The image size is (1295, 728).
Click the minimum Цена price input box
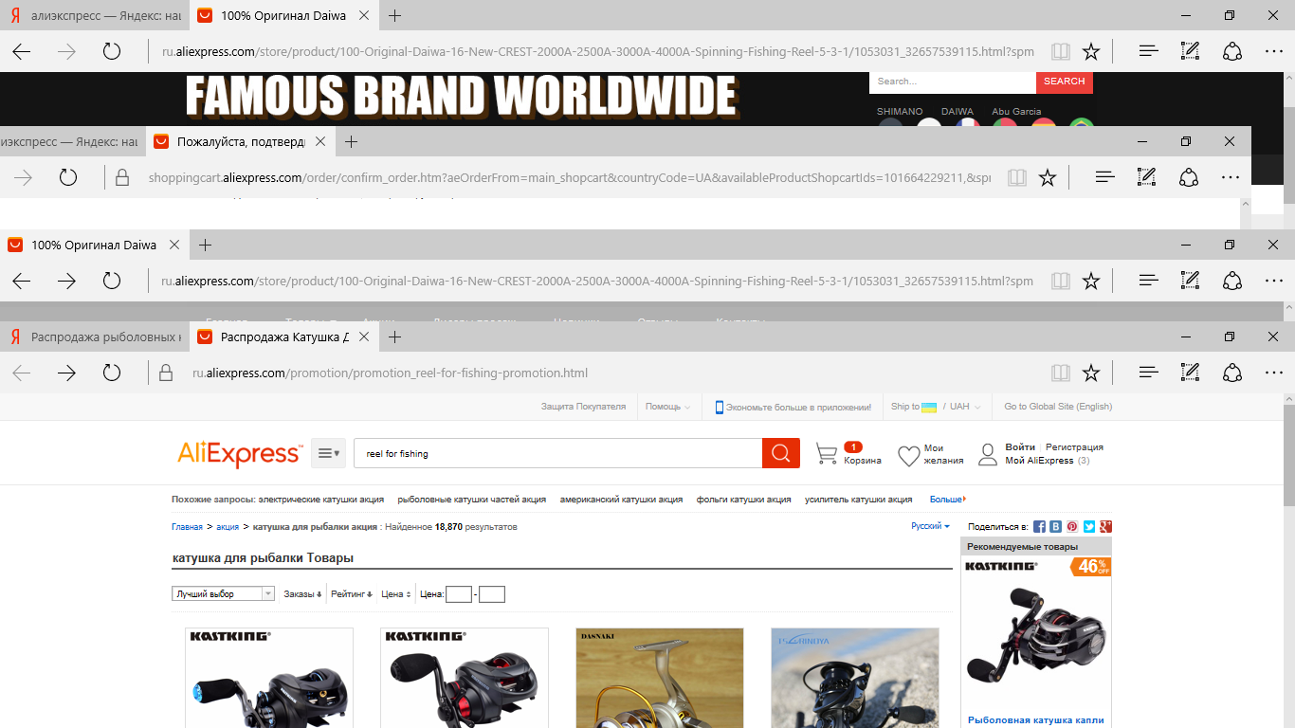click(x=459, y=594)
